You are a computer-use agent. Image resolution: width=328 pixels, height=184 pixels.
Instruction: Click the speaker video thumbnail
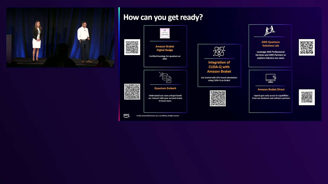coord(60,37)
